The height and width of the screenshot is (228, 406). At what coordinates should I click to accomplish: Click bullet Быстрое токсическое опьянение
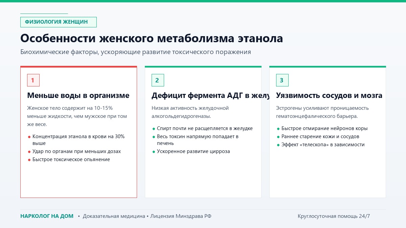[x=71, y=159]
